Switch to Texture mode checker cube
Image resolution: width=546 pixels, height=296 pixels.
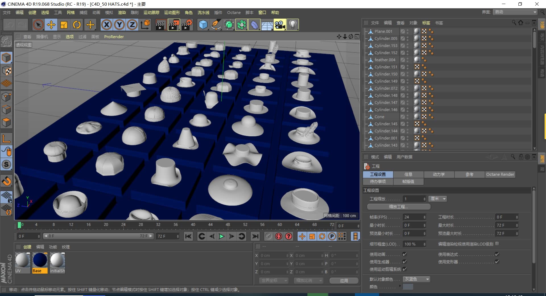tap(7, 71)
